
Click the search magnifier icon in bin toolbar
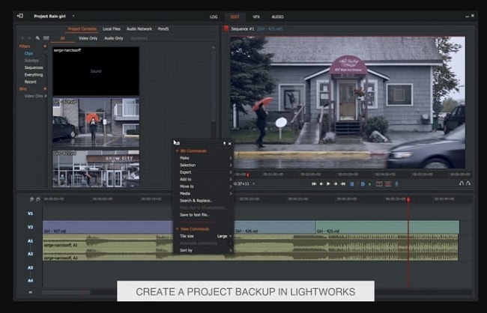[x=37, y=38]
